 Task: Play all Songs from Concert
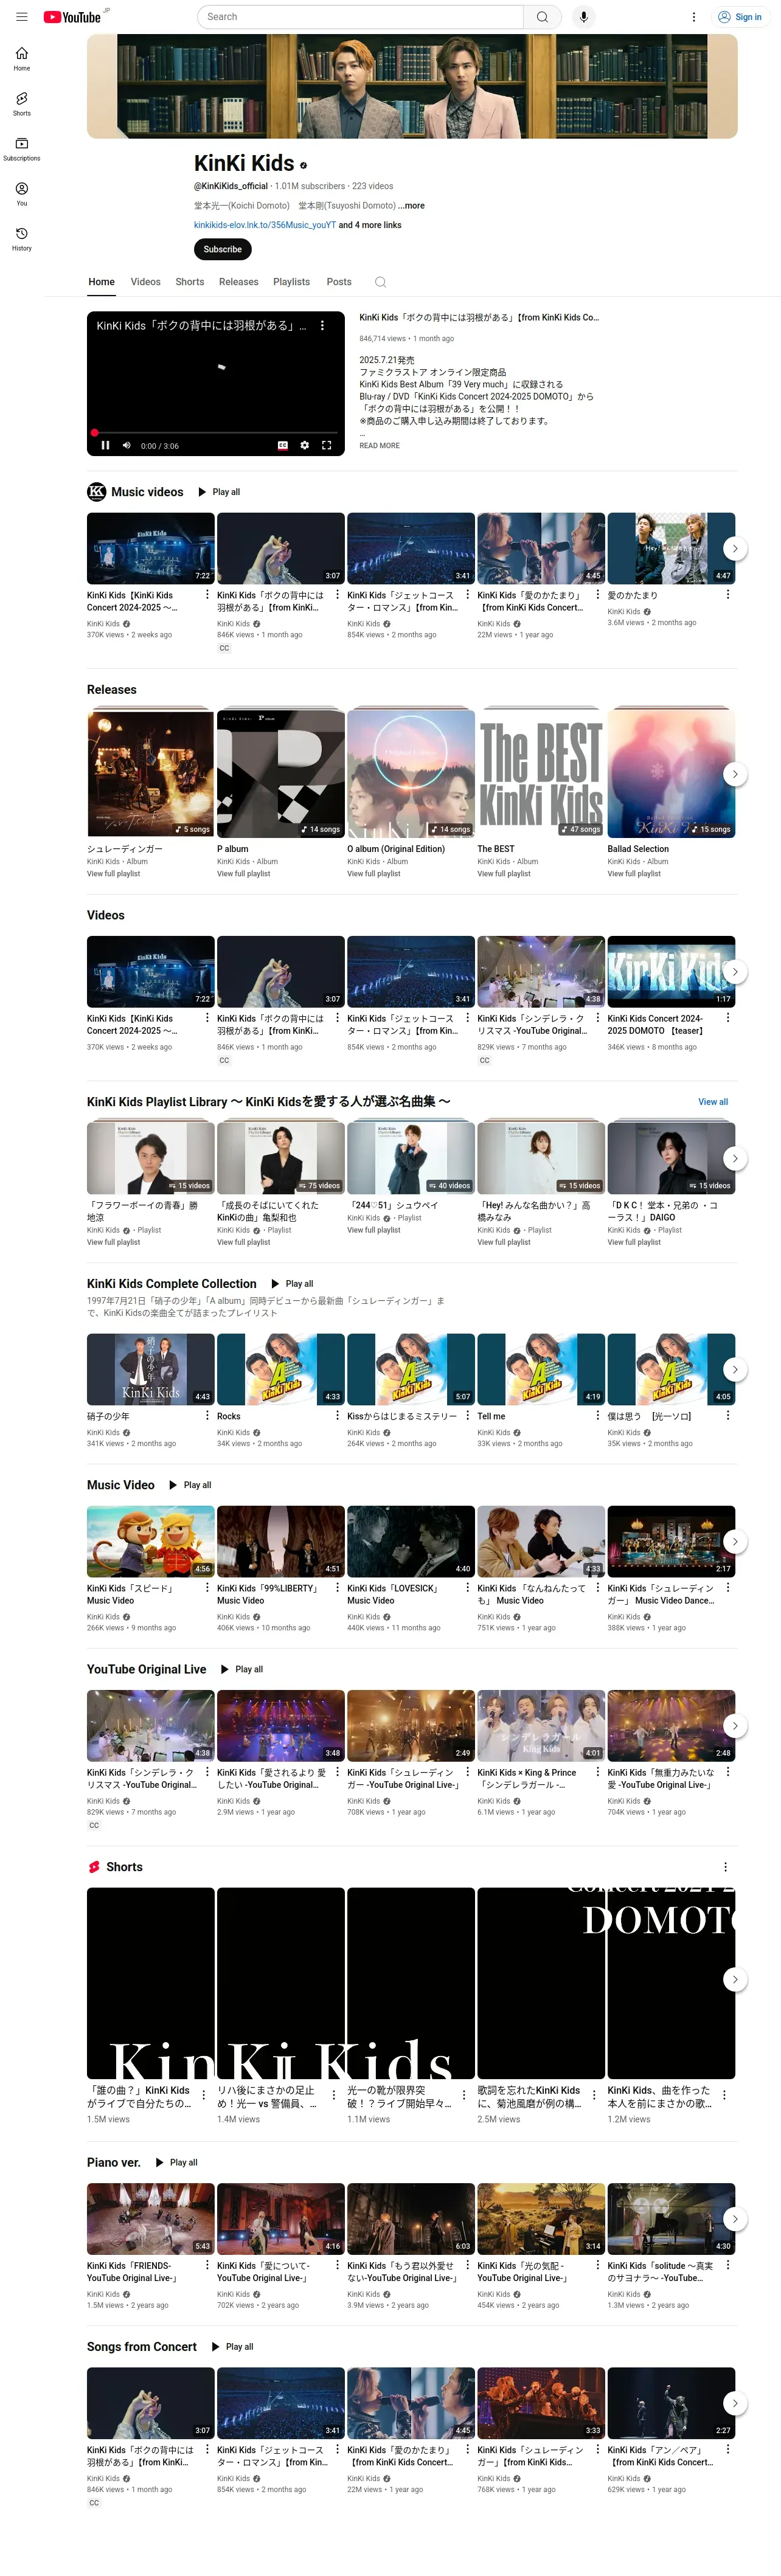(232, 2346)
